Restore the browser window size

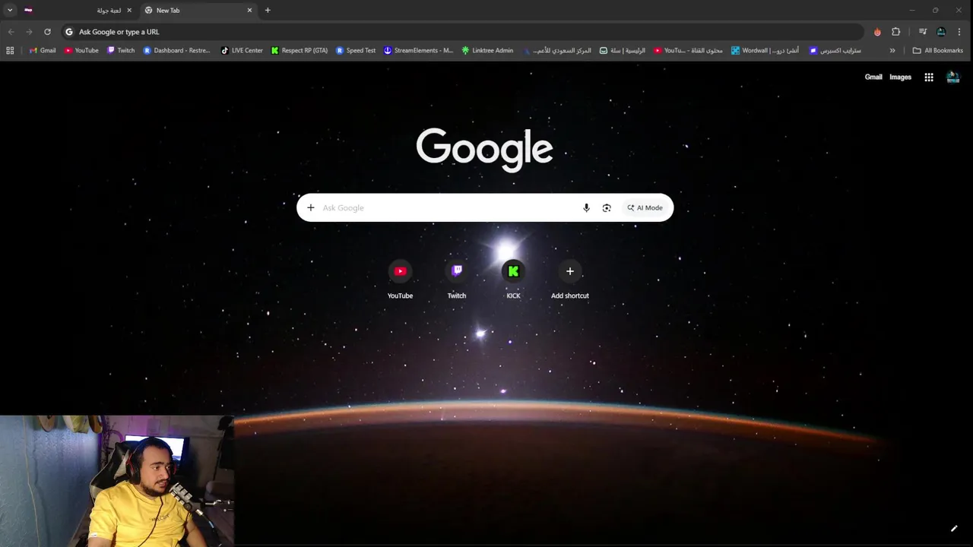coord(935,11)
